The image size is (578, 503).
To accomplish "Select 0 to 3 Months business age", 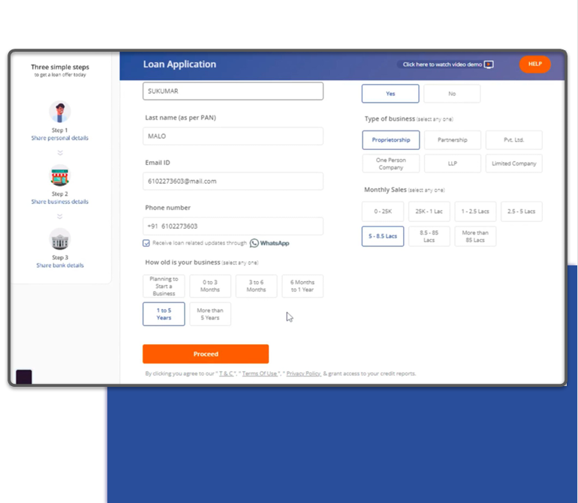I will tap(210, 286).
